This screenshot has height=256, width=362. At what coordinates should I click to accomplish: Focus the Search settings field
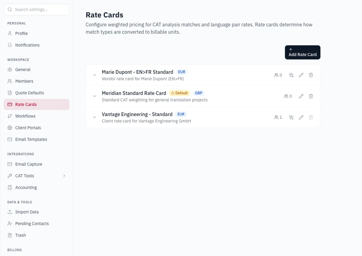point(36,9)
